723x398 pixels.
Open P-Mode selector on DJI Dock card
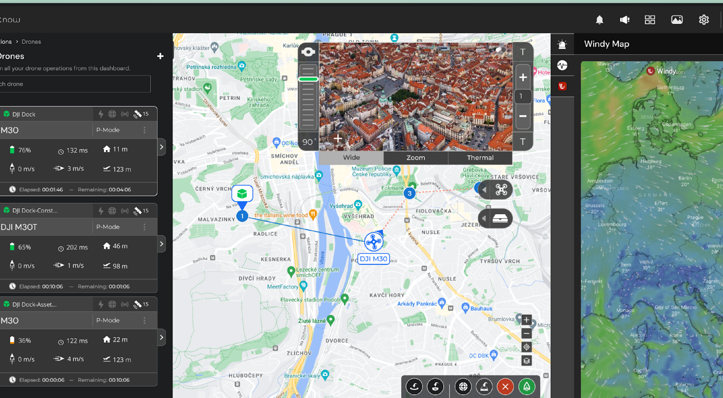tap(108, 130)
